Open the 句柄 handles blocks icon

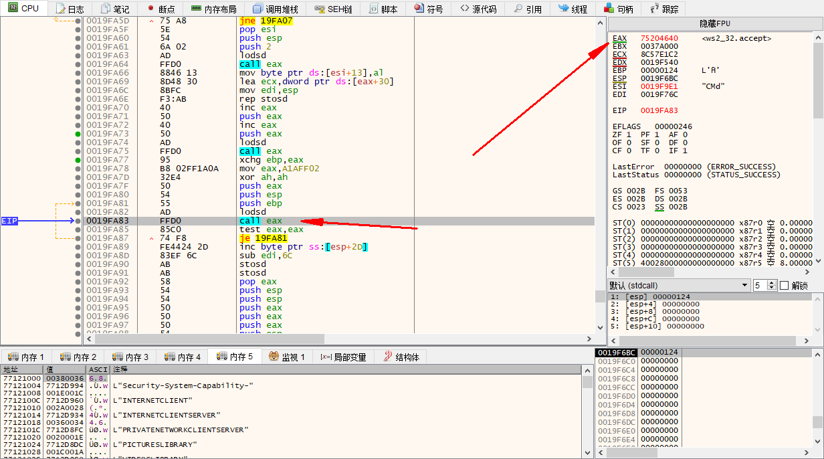[x=609, y=9]
